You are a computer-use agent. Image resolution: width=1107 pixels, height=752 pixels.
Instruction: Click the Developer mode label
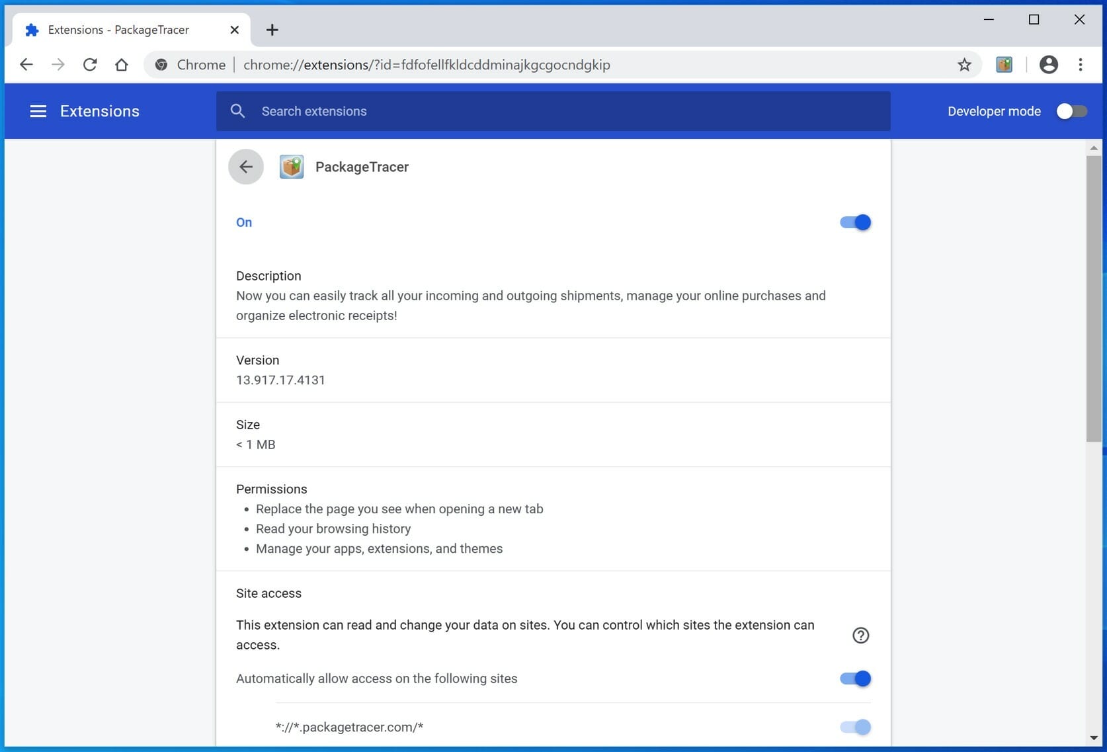[994, 111]
